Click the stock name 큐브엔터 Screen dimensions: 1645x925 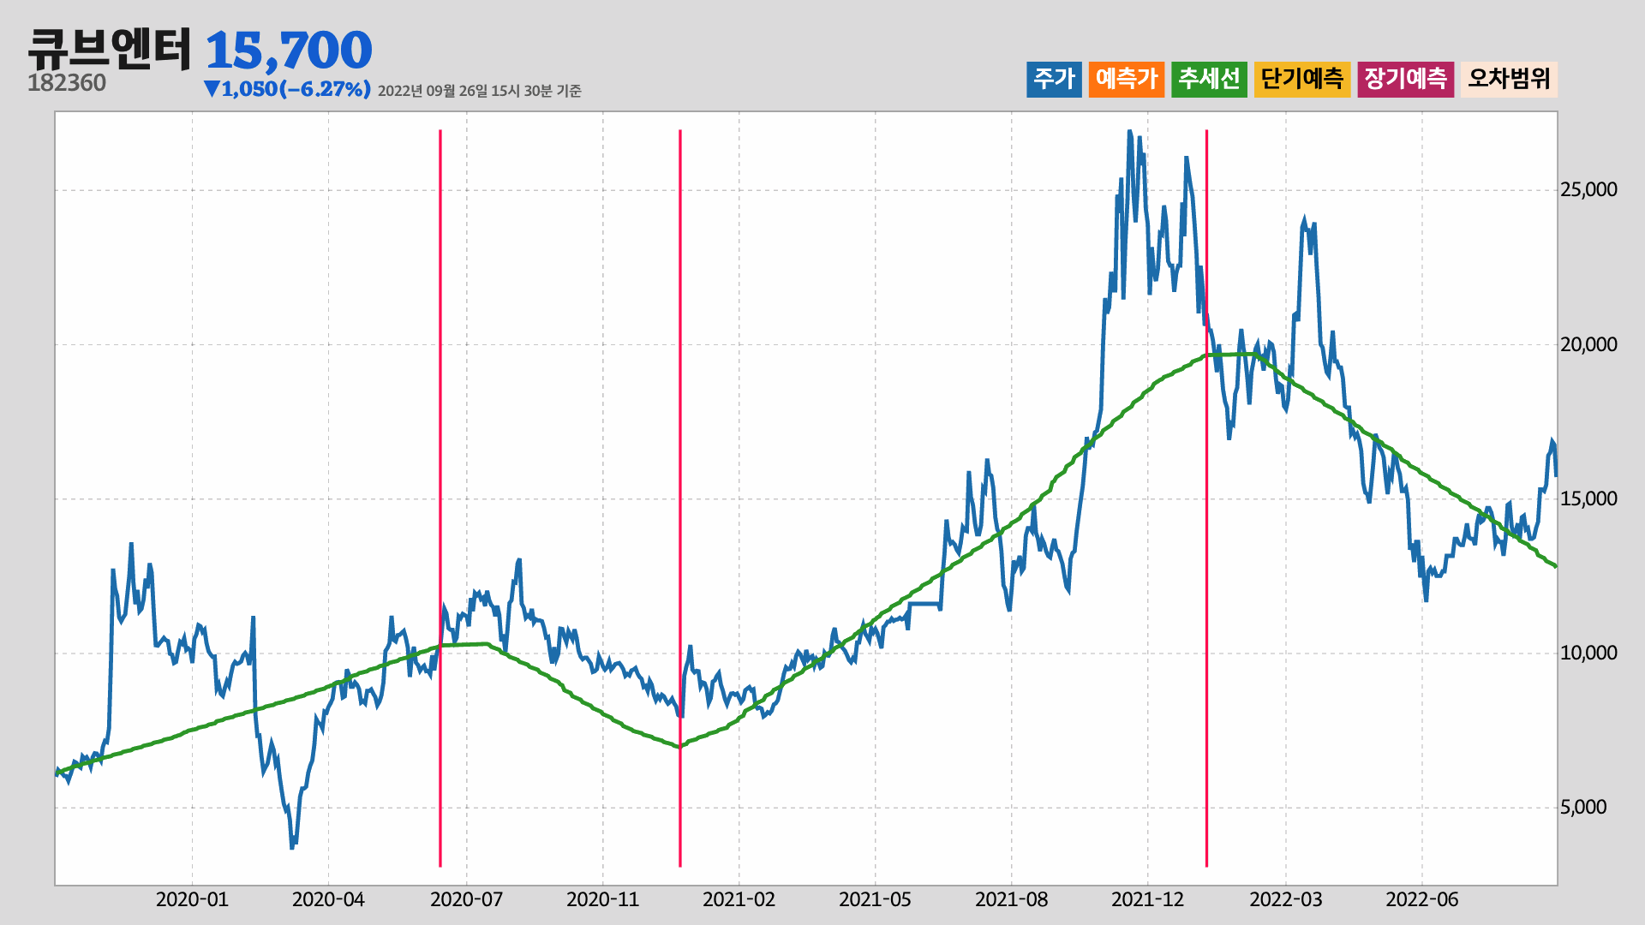pos(110,49)
